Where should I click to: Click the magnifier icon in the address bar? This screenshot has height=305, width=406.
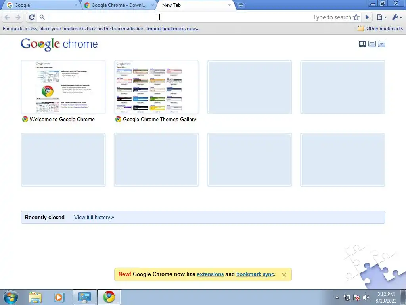tap(42, 17)
